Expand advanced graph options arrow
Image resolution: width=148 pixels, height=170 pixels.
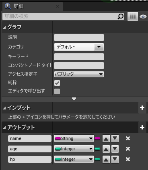coord(74,99)
